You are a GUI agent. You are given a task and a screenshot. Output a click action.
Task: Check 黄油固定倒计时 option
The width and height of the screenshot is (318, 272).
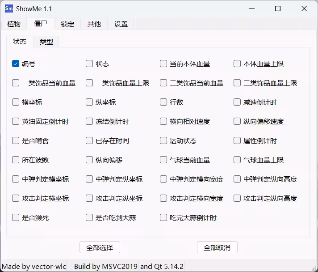(16, 121)
